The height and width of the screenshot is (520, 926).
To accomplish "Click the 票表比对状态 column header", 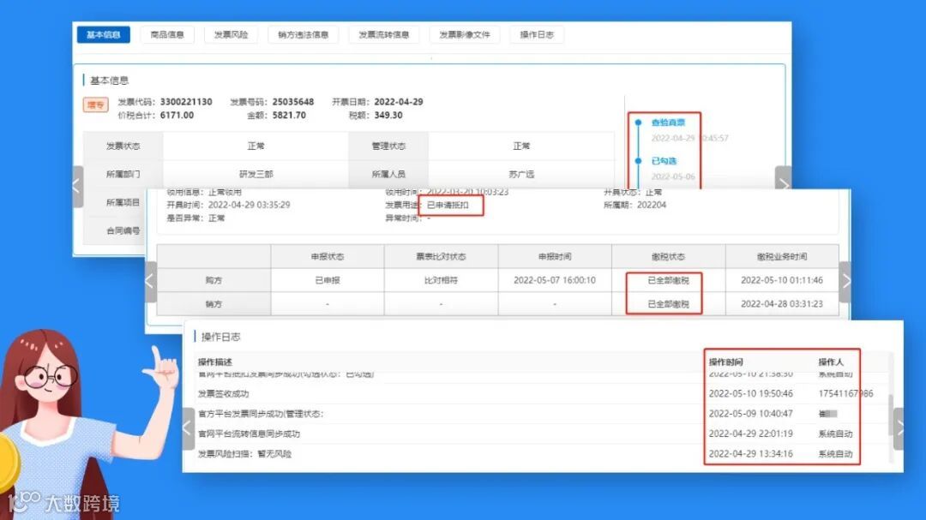I will [x=442, y=257].
